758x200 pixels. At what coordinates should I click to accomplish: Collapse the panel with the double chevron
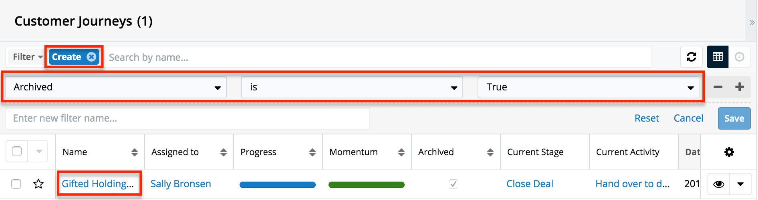point(752,23)
